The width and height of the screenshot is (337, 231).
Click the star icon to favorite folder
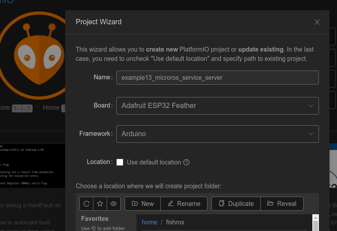point(100,204)
